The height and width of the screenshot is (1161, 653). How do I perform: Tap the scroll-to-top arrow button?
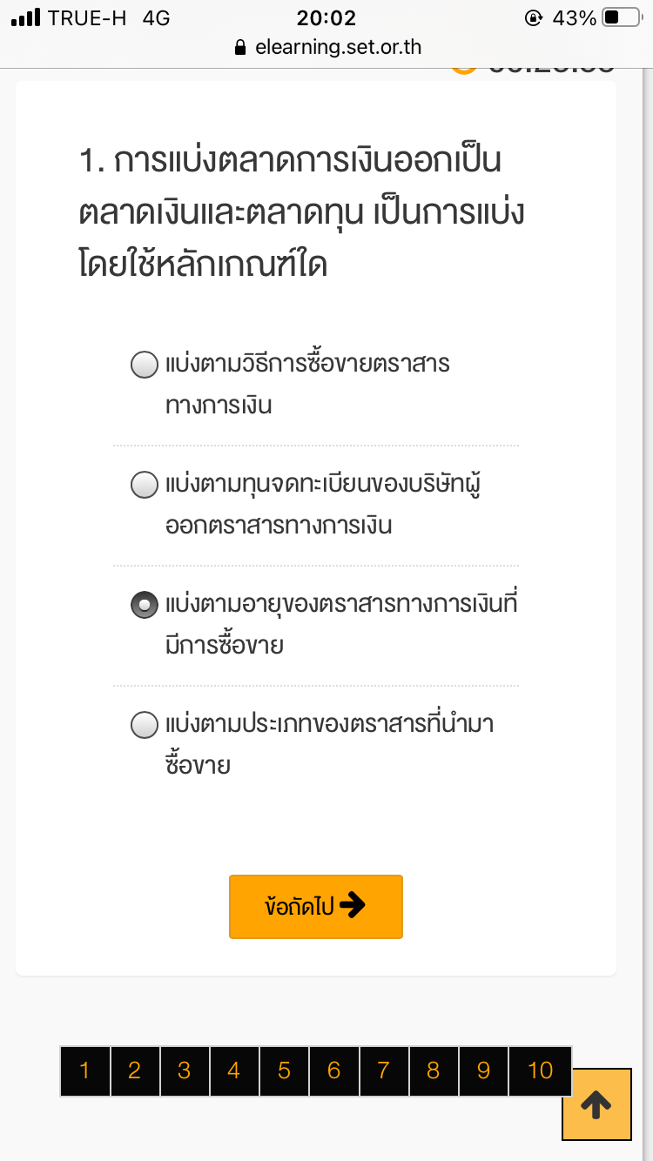pyautogui.click(x=596, y=1104)
